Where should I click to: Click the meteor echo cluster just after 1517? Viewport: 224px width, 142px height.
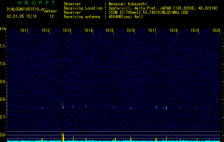coord(156,107)
